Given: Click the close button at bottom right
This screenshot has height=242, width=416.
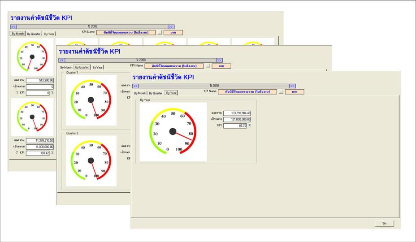Looking at the screenshot, I should point(385,224).
